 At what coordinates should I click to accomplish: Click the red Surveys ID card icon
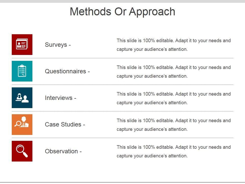22,44
